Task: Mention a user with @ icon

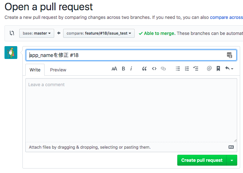Action: pos(209,68)
